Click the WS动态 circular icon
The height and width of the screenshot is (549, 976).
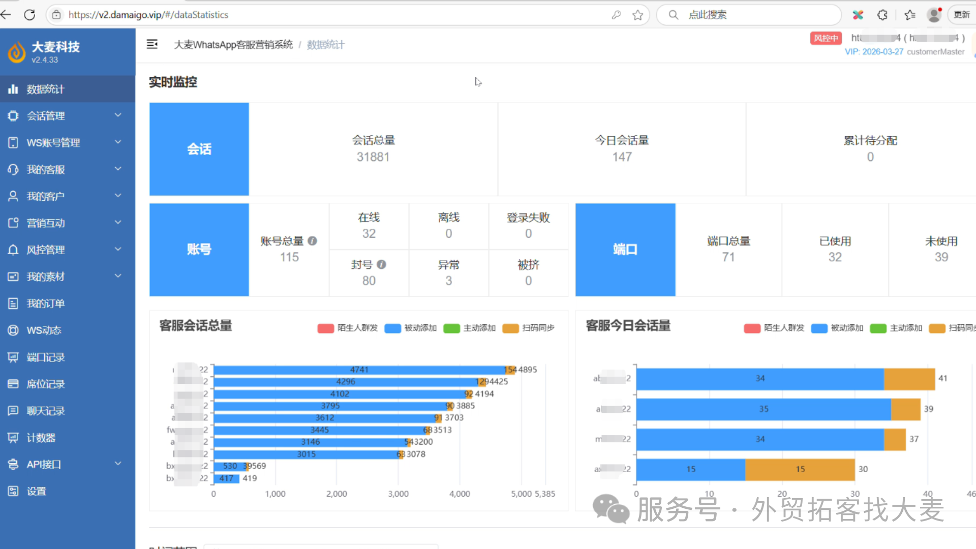(13, 330)
